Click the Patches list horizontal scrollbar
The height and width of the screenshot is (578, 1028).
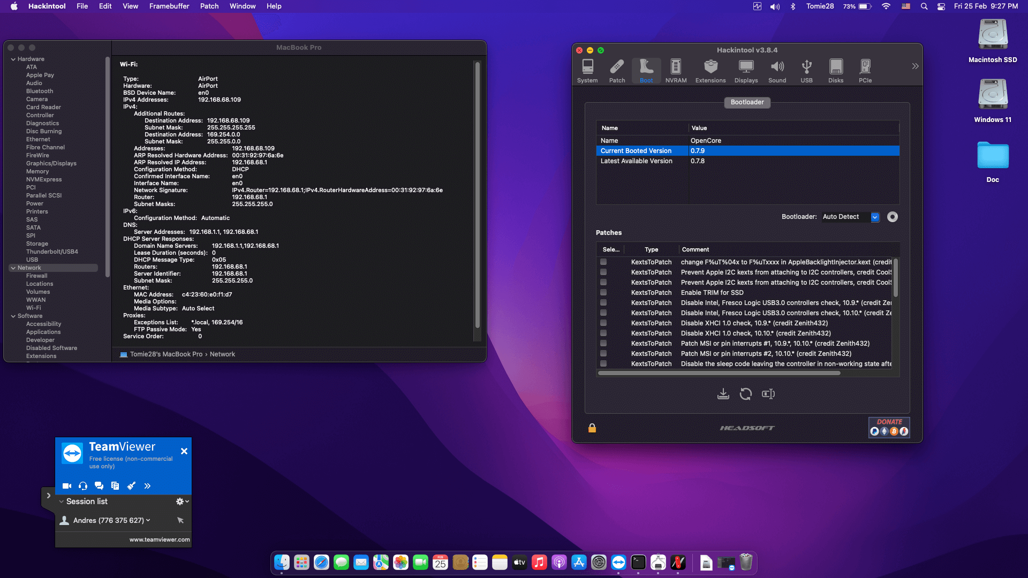pyautogui.click(x=719, y=373)
